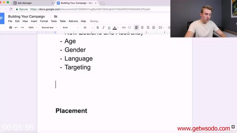Align text right
Viewport: 237px width, 133px height.
click(148, 27)
